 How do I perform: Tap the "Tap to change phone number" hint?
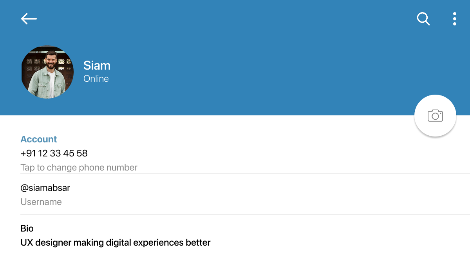point(79,167)
